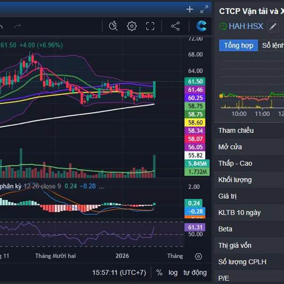
Task: Click the 64.00 price axis level
Action: (195, 71)
